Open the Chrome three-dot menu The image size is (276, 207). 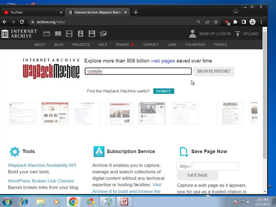[x=261, y=22]
